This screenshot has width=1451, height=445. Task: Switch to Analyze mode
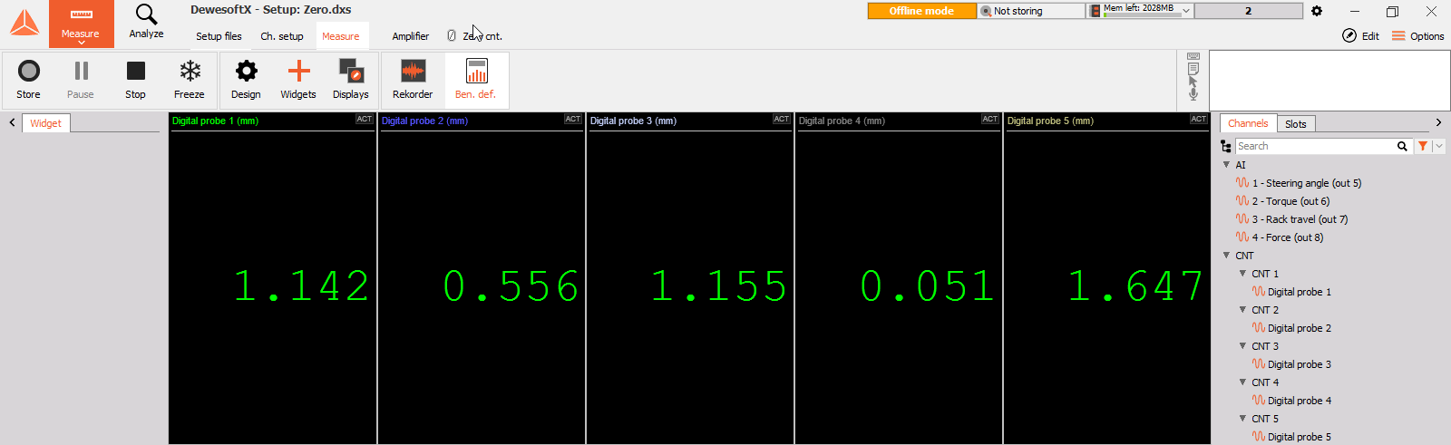pos(146,22)
